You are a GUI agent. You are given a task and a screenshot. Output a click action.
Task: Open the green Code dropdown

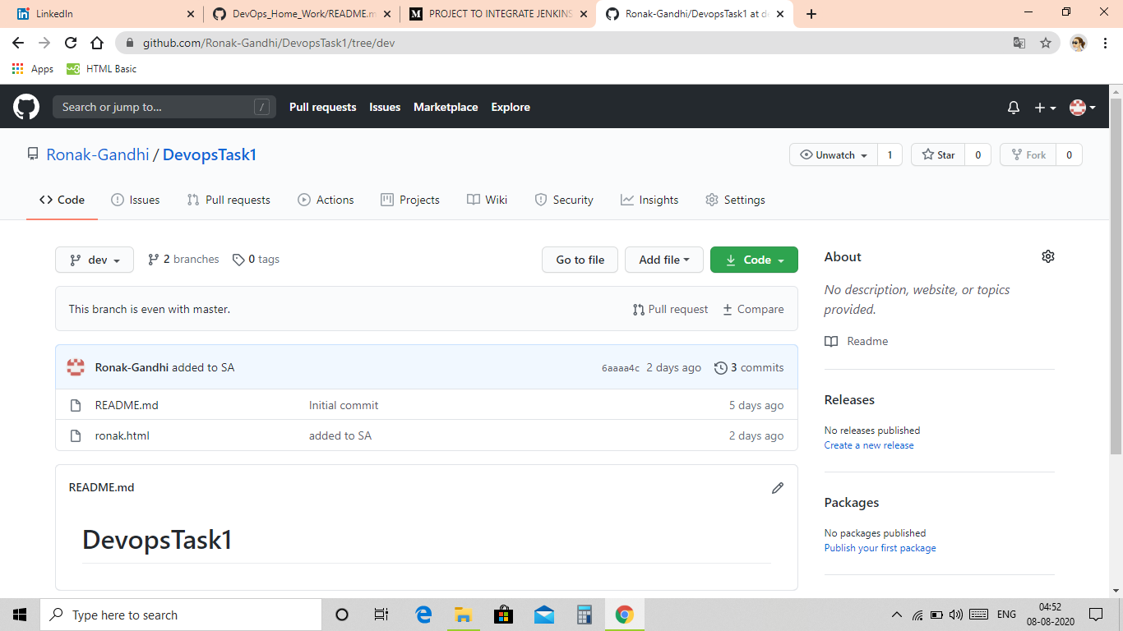753,259
